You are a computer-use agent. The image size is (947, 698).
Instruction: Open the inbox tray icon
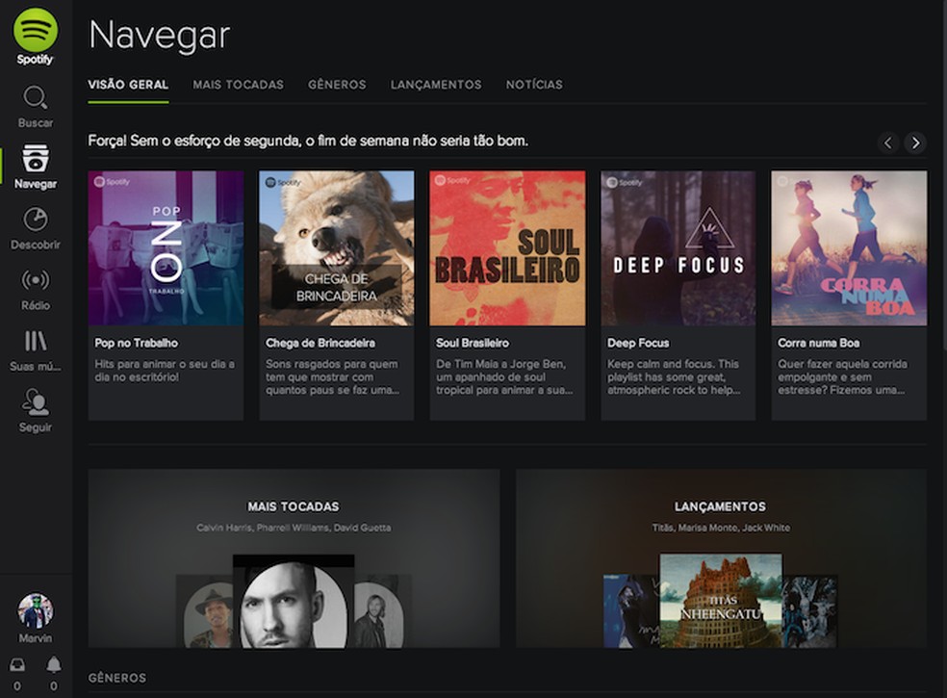point(17,664)
